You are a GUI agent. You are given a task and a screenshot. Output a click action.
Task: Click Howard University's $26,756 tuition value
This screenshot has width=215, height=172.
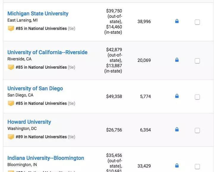pos(114,130)
